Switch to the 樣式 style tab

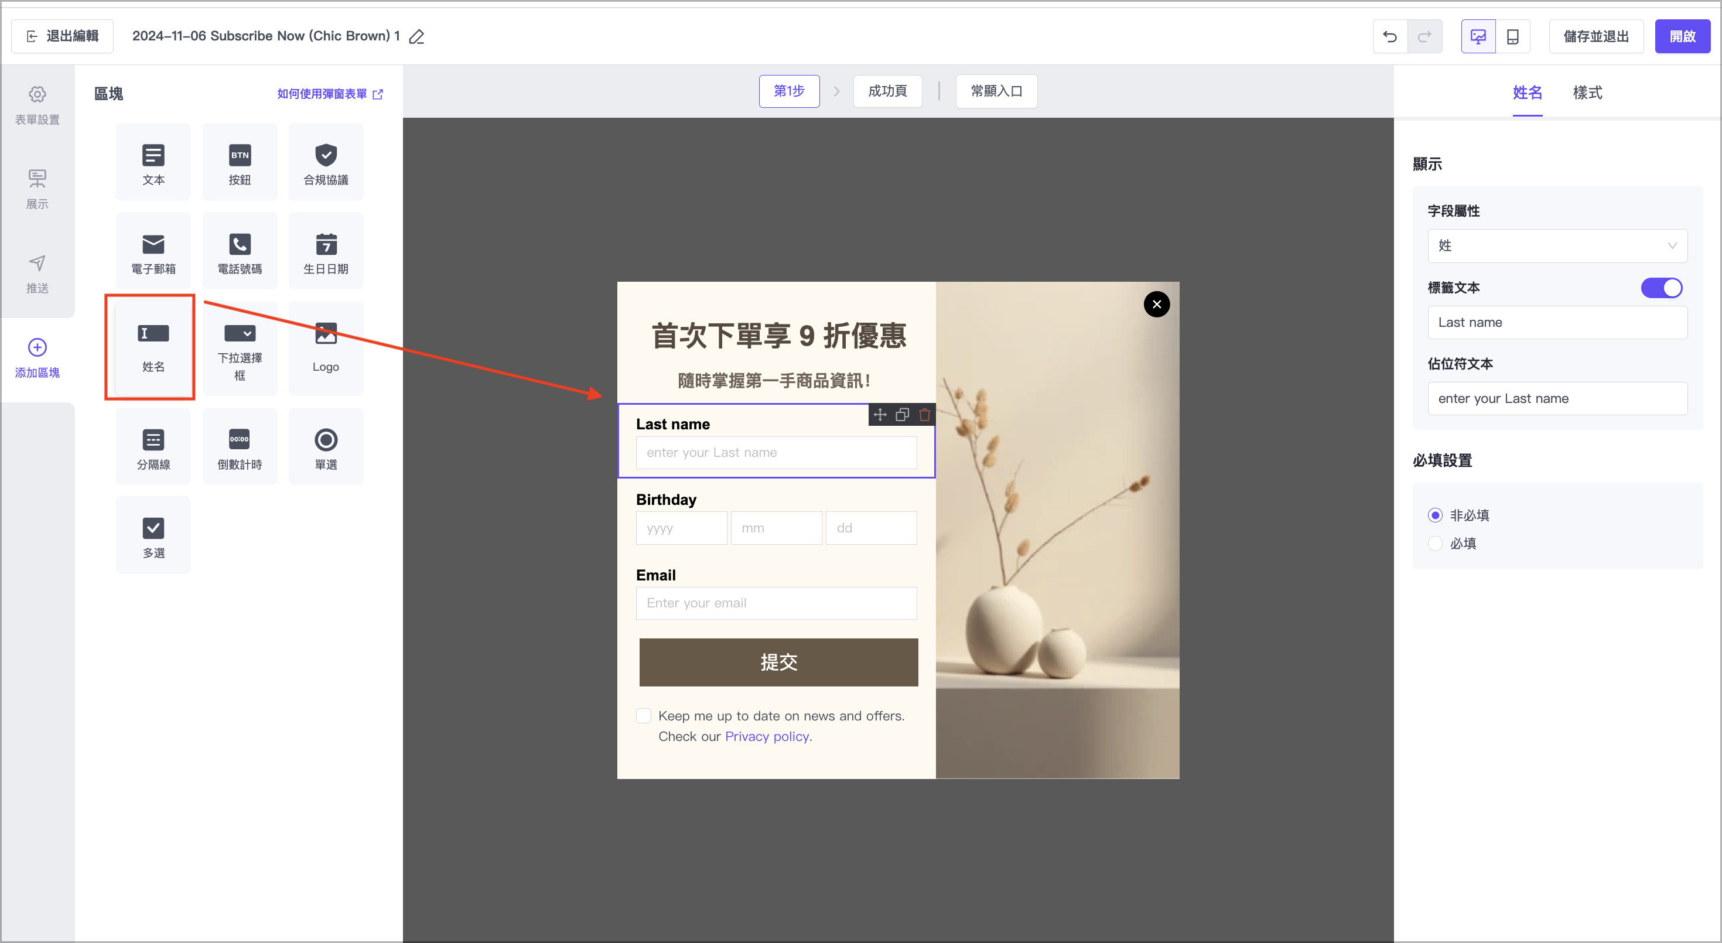[1587, 93]
